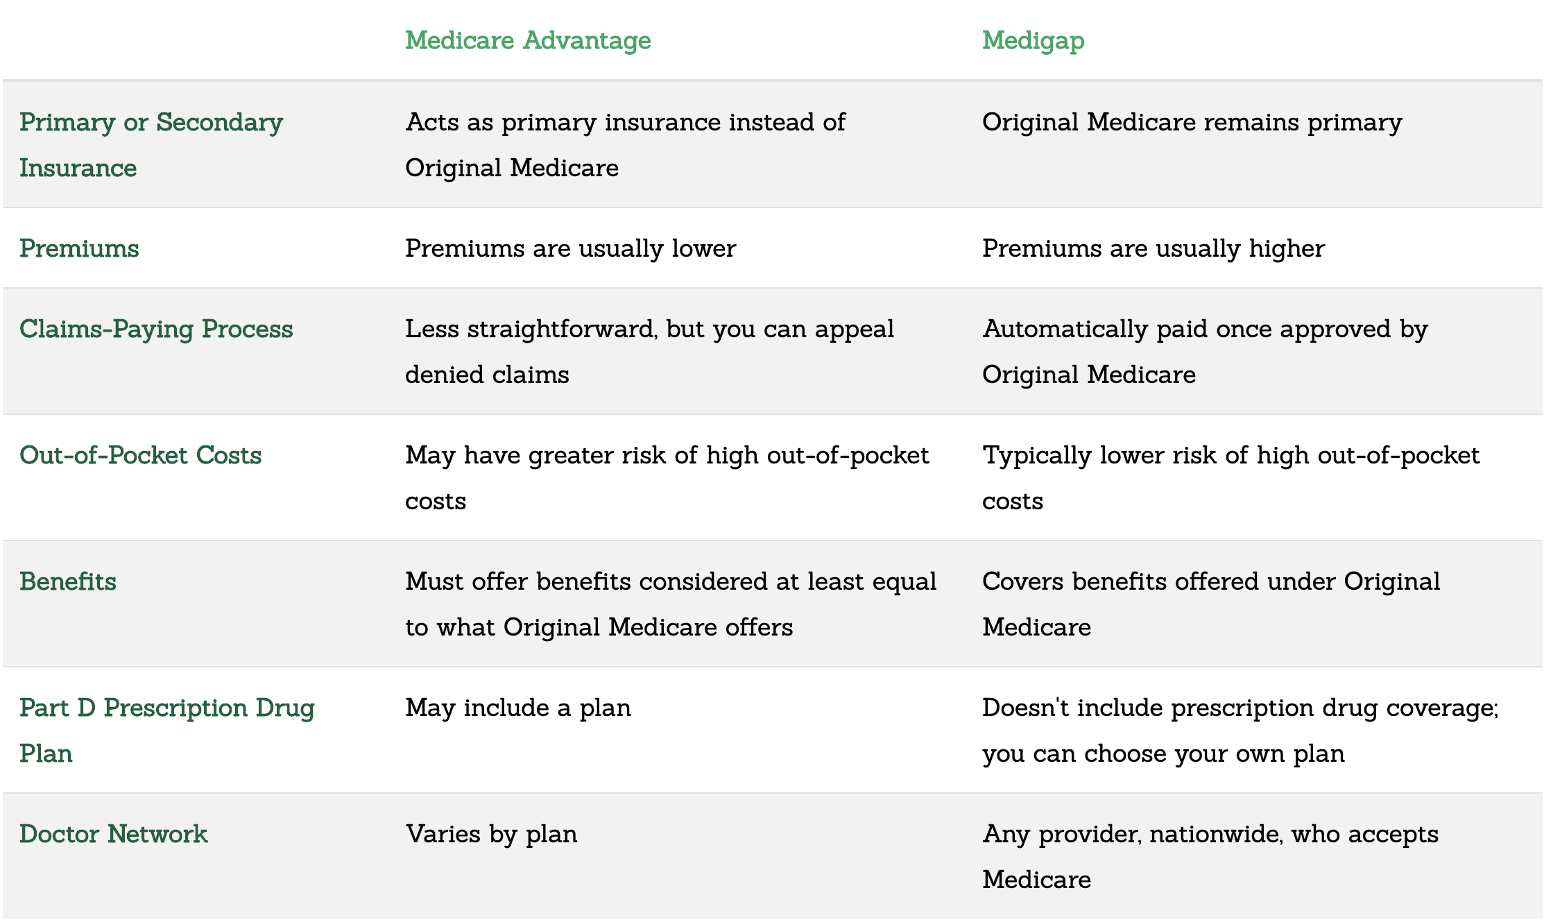Select the Benefits row label
The image size is (1544, 920).
click(68, 581)
